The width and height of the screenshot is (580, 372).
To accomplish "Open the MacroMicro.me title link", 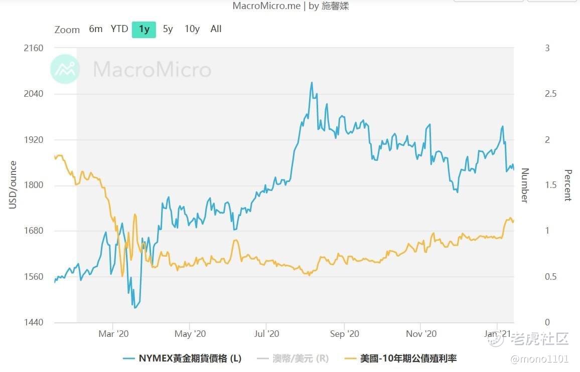I will pyautogui.click(x=266, y=6).
